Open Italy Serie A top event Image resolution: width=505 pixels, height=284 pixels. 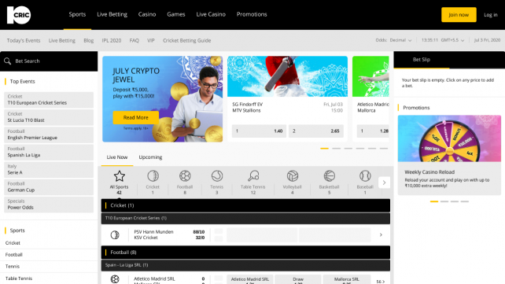click(49, 169)
